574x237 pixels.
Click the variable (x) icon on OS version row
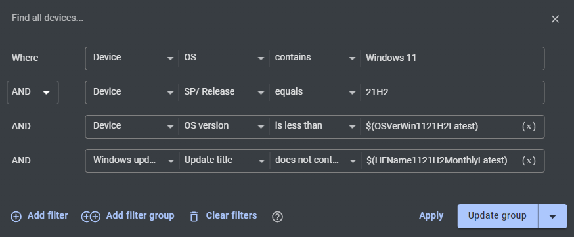(529, 127)
